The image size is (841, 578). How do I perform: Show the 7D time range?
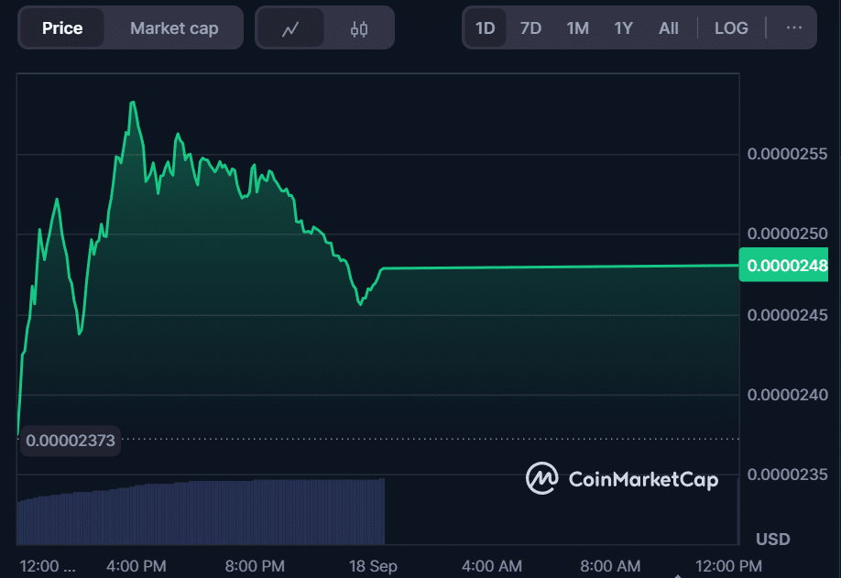pyautogui.click(x=530, y=28)
